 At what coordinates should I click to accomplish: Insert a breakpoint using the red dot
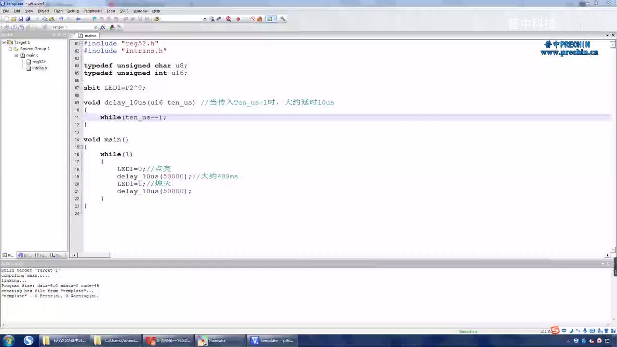pyautogui.click(x=238, y=19)
